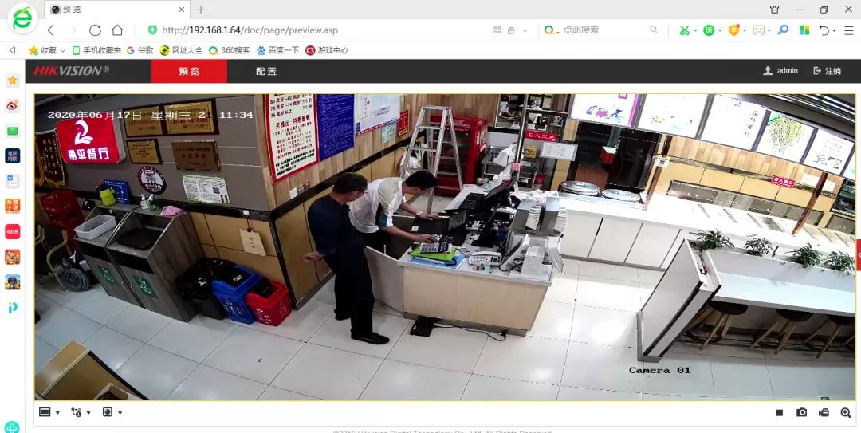Click the undo closed tab arrow icon
This screenshot has width=861, height=433.
[824, 30]
